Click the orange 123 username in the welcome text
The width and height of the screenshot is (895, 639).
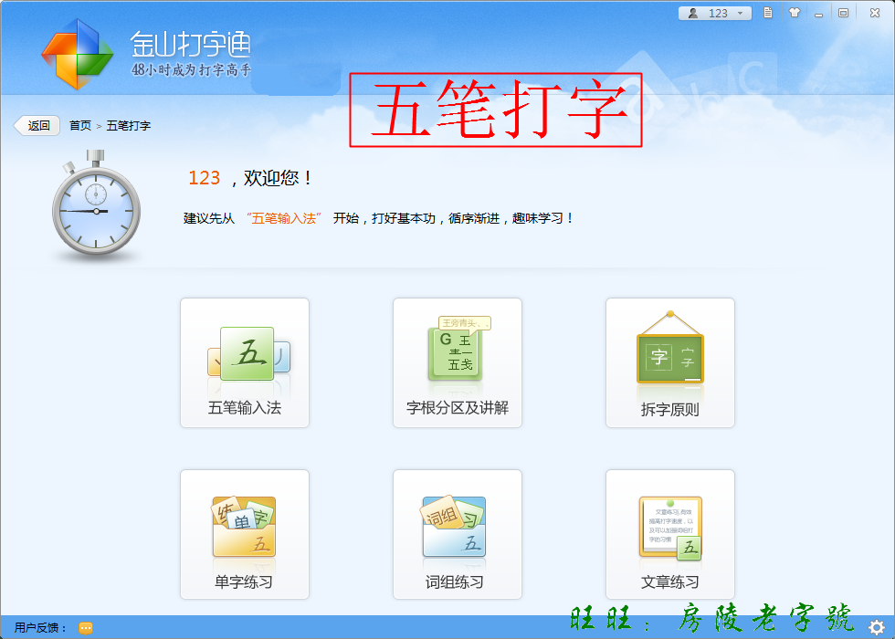tap(205, 178)
